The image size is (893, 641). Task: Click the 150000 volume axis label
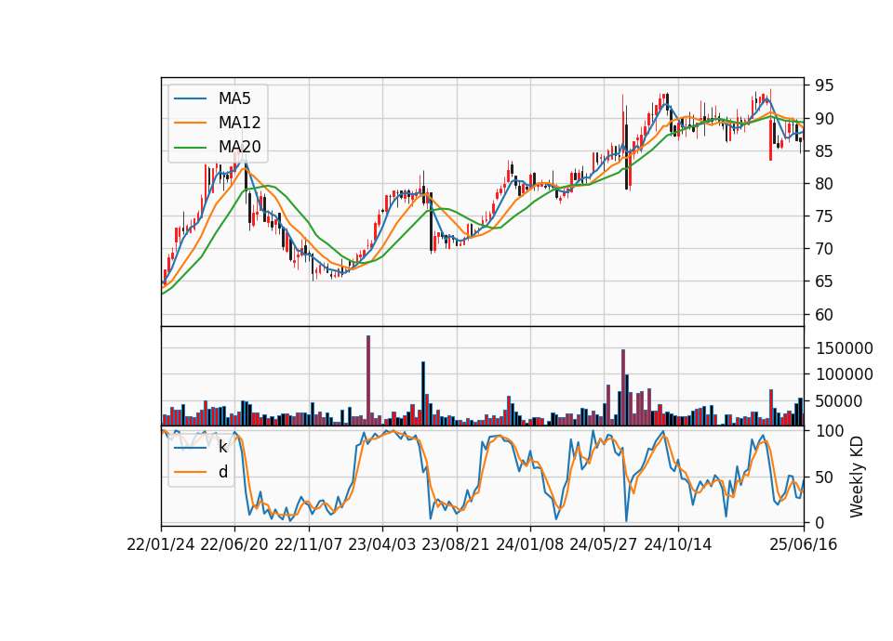(844, 348)
